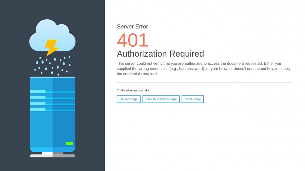
Task: Click the Reload Page button
Action: (x=128, y=99)
